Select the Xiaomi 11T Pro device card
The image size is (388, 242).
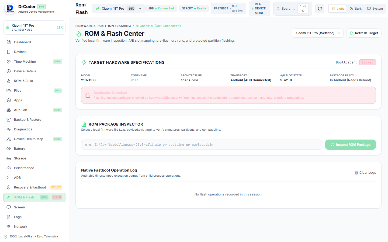pos(34,28)
